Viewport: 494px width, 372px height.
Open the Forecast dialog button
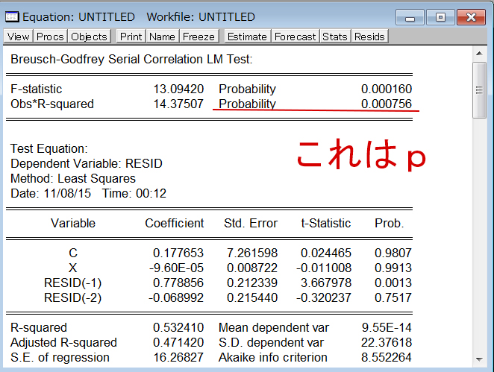(x=296, y=37)
